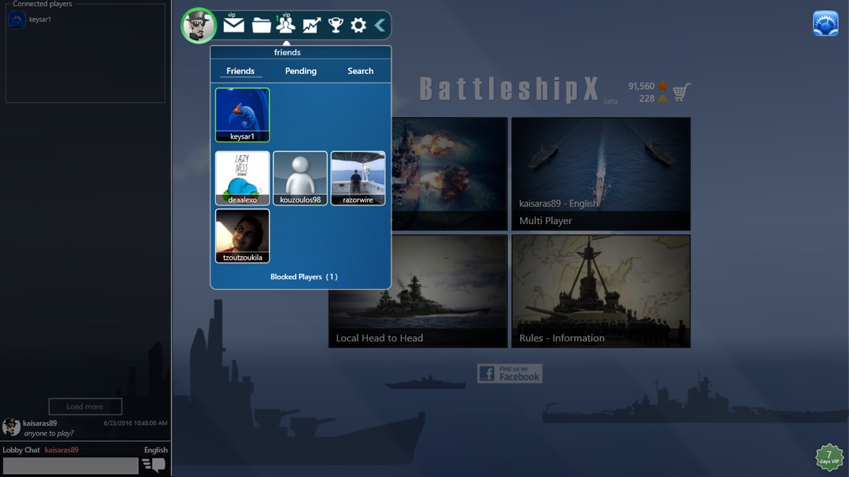Switch to the Pending friends tab
849x477 pixels.
tap(300, 71)
